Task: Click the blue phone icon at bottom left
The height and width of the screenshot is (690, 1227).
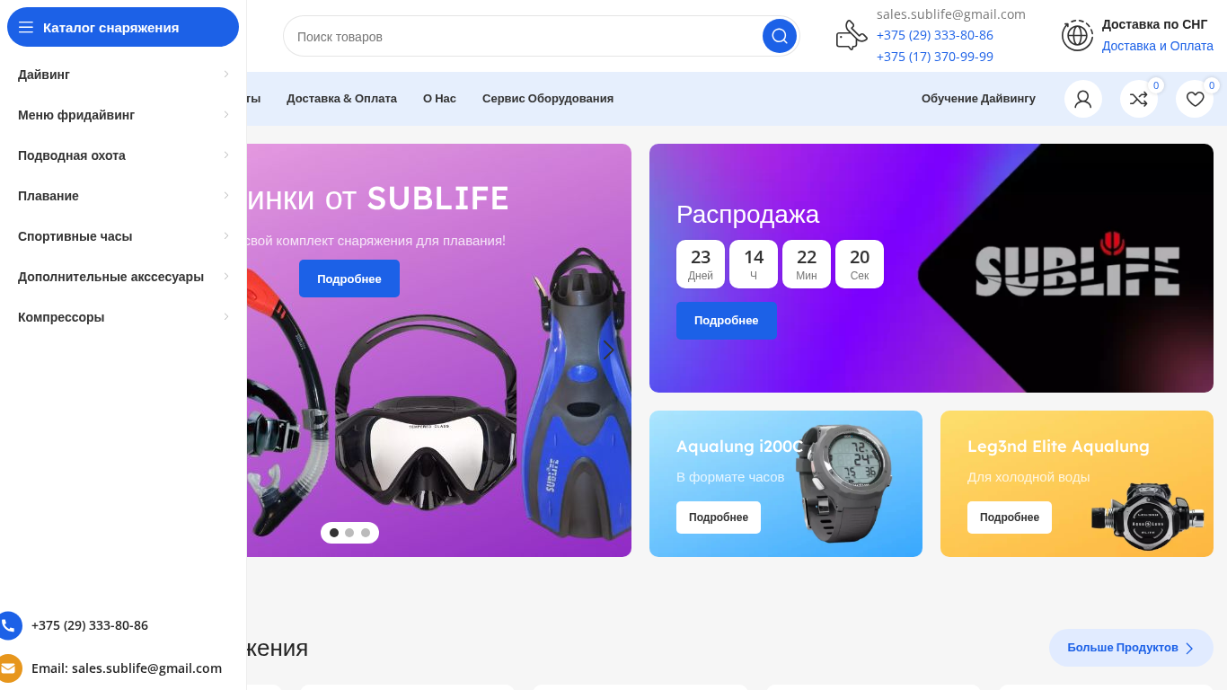Action: pyautogui.click(x=8, y=625)
